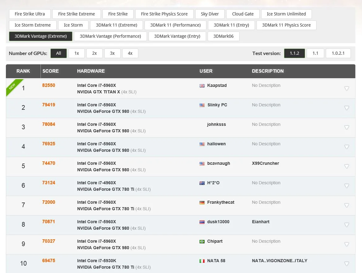The image size is (362, 273).
Task: Open the top score 82550 result
Action: [49, 85]
